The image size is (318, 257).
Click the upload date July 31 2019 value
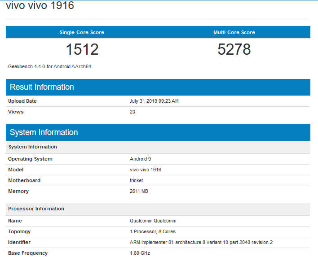[154, 101]
